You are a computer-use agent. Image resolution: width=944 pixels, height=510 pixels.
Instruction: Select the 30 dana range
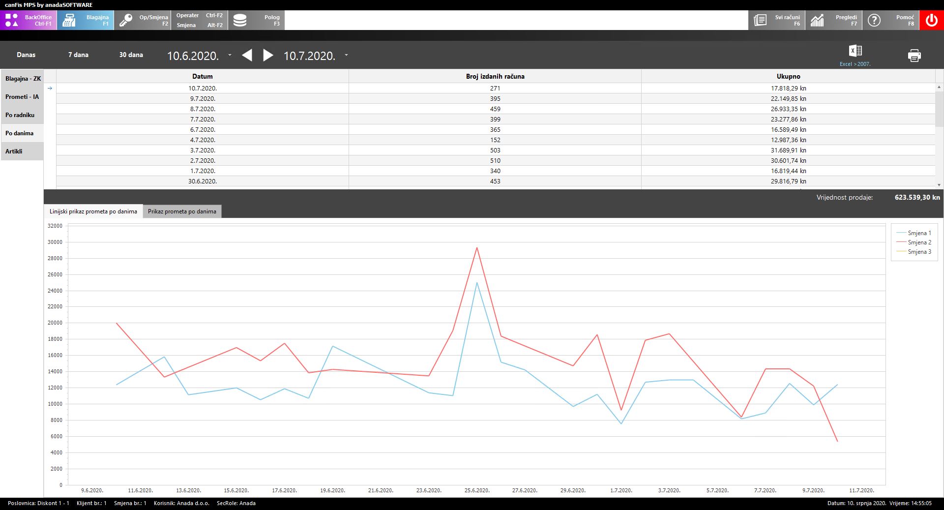pyautogui.click(x=131, y=55)
